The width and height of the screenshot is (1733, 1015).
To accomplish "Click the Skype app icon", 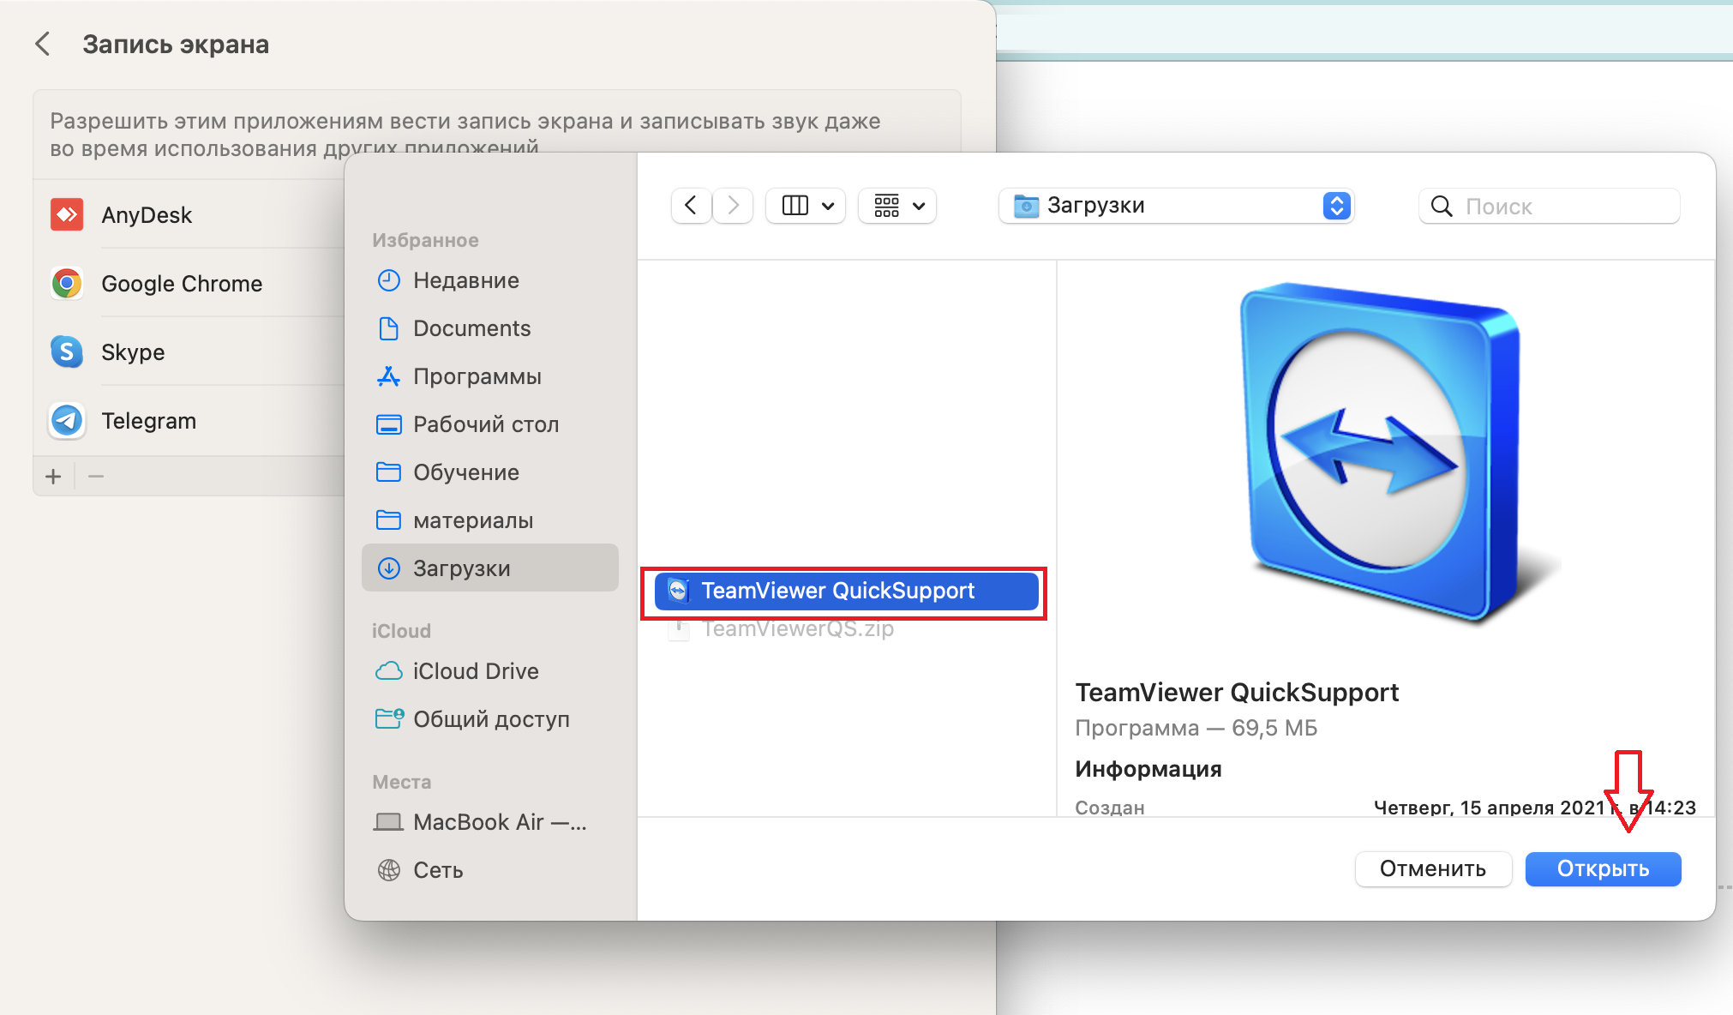I will pos(67,351).
